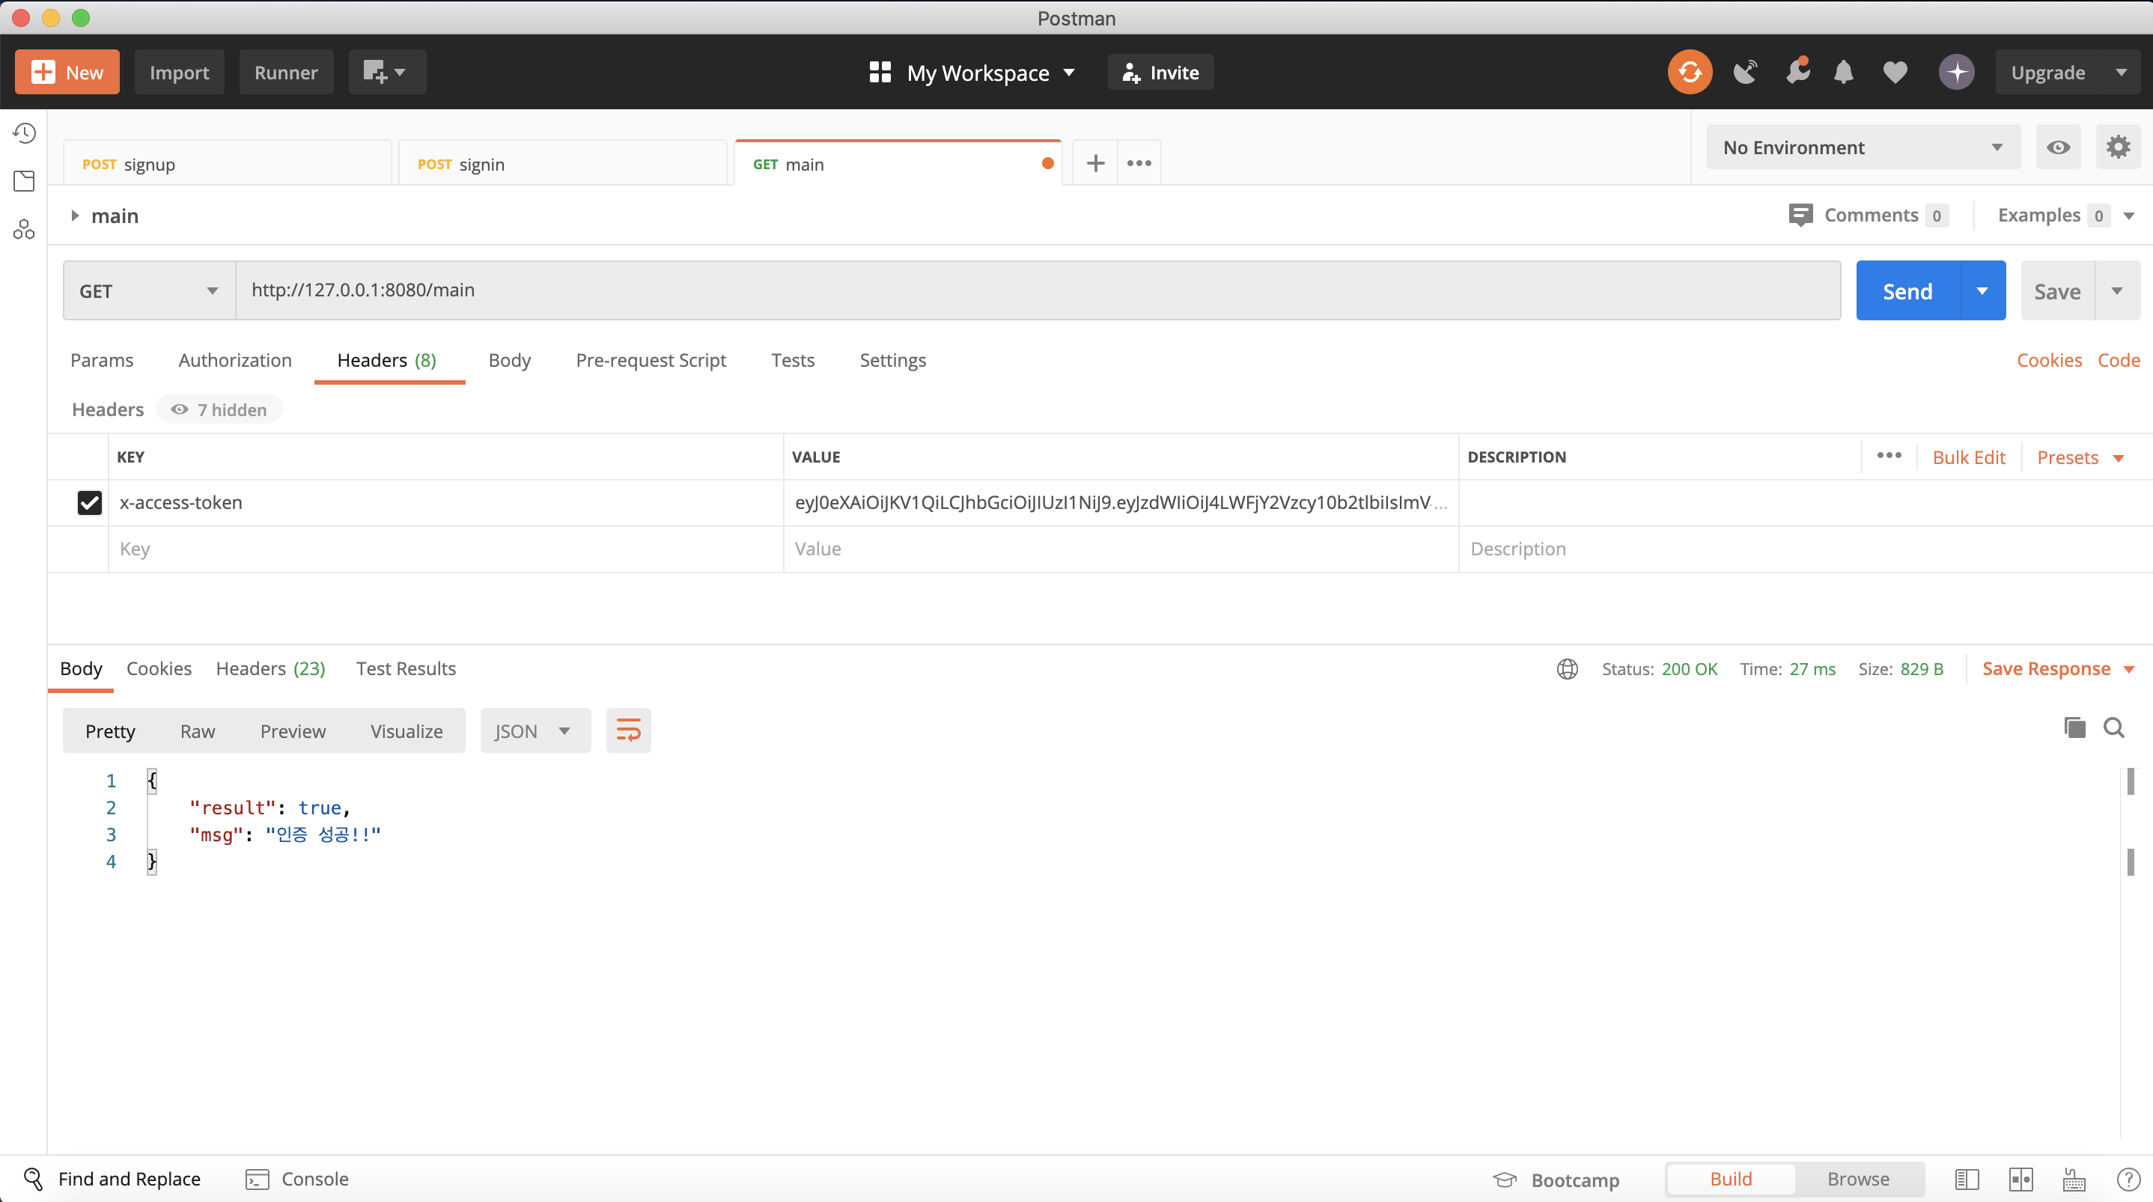The height and width of the screenshot is (1202, 2153).
Task: Toggle response line wrap icon
Action: tap(627, 730)
